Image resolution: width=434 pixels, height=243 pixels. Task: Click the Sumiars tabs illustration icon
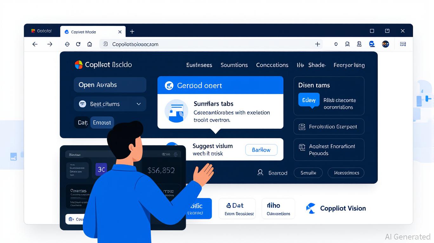point(176,111)
